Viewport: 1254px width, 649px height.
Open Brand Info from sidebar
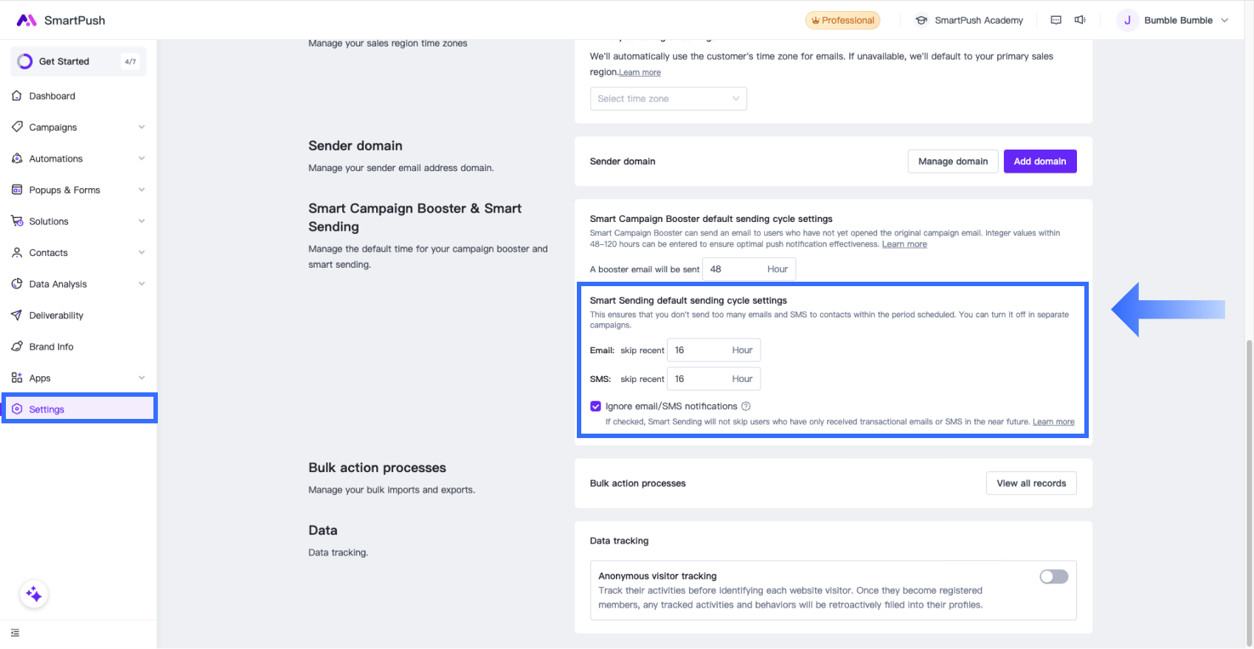[x=51, y=347]
